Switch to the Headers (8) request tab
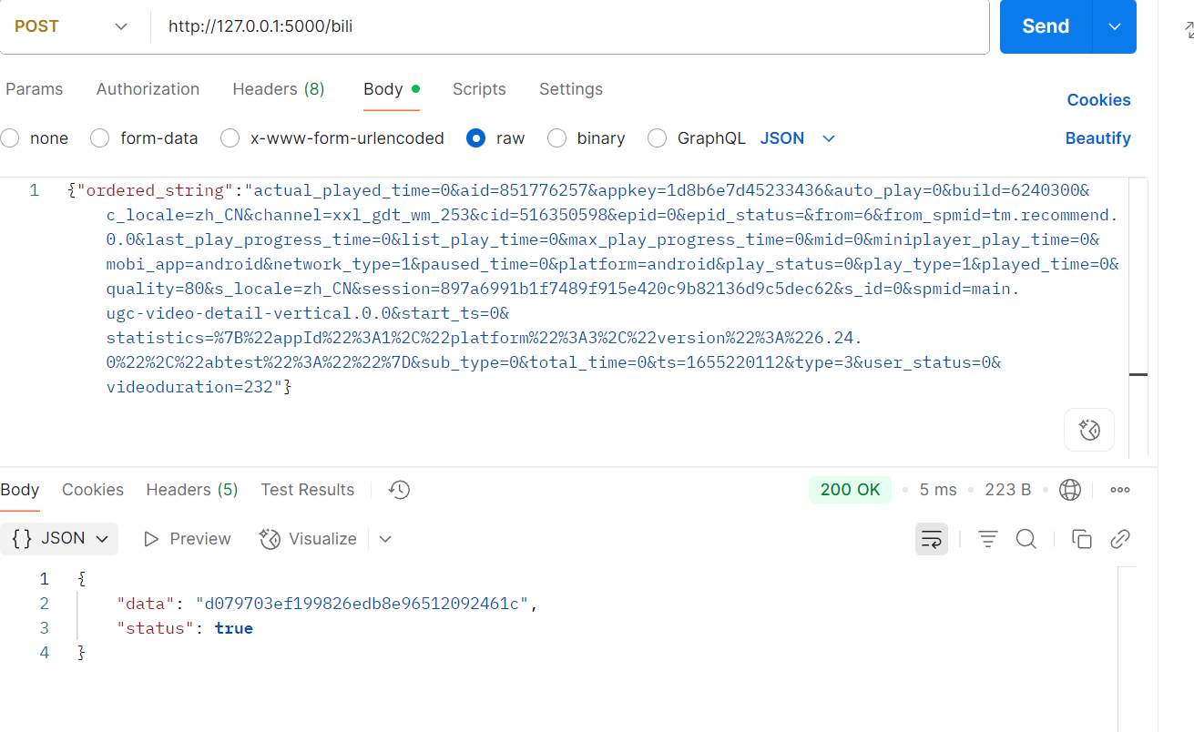 (x=279, y=89)
